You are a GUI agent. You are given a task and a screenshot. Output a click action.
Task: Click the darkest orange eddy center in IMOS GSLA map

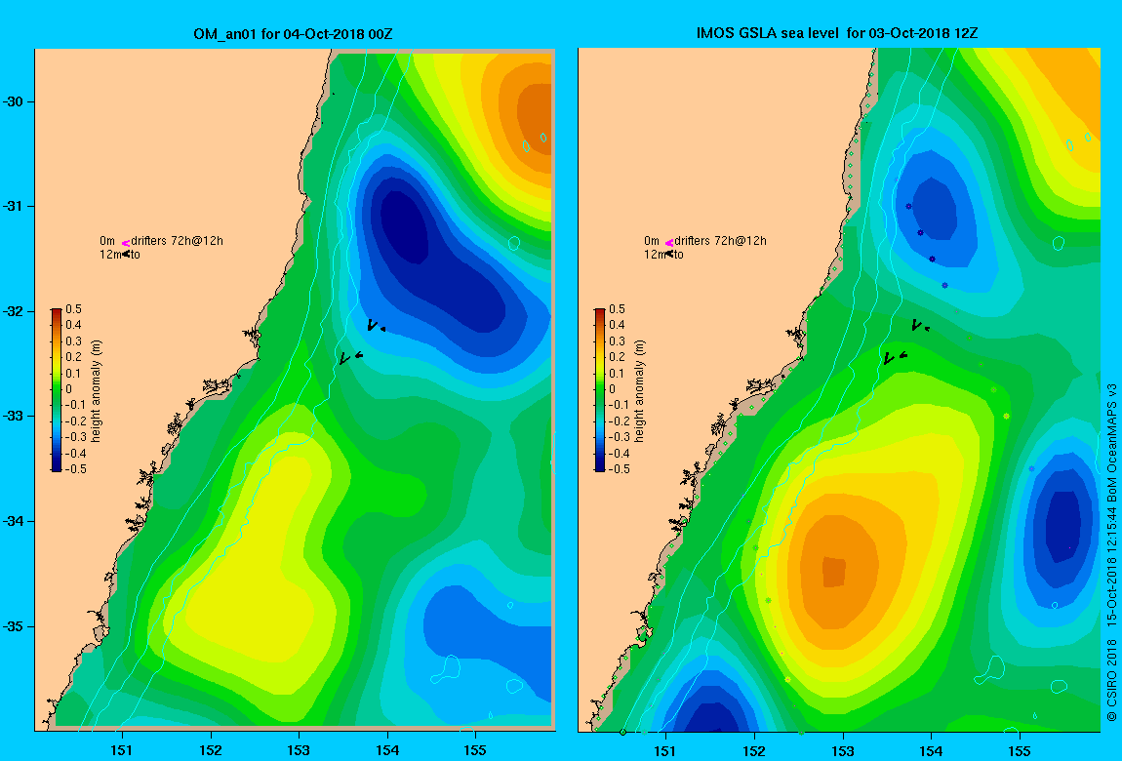point(833,572)
